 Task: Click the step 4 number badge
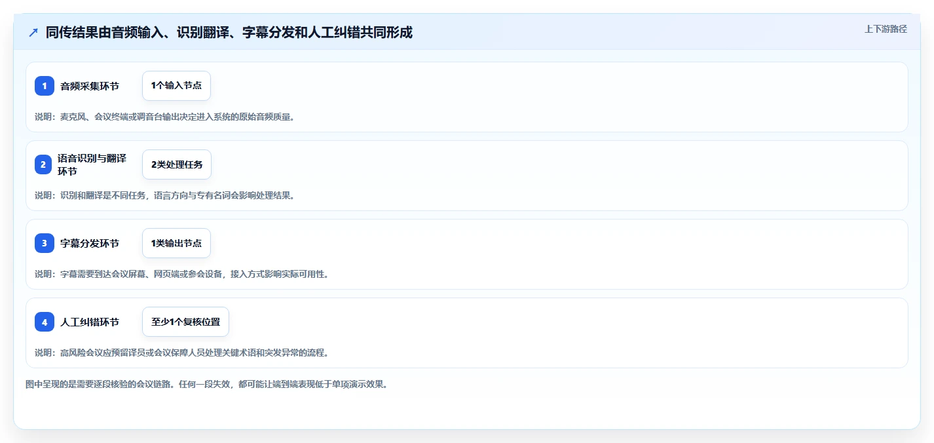pos(45,322)
